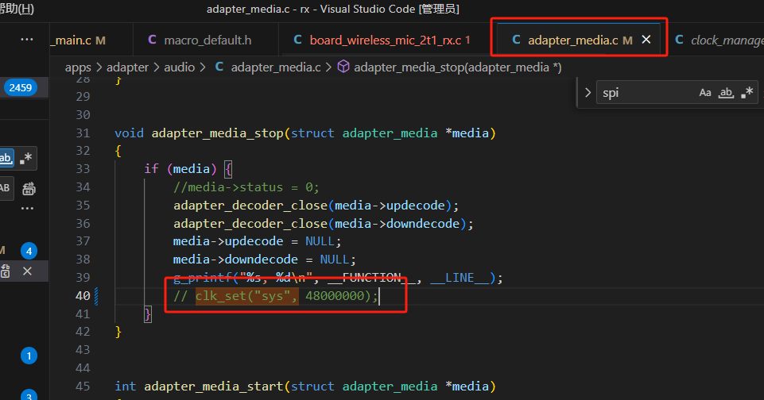Click the 2459 badge in sidebar
Viewport: 764px width, 400px height.
pos(21,87)
